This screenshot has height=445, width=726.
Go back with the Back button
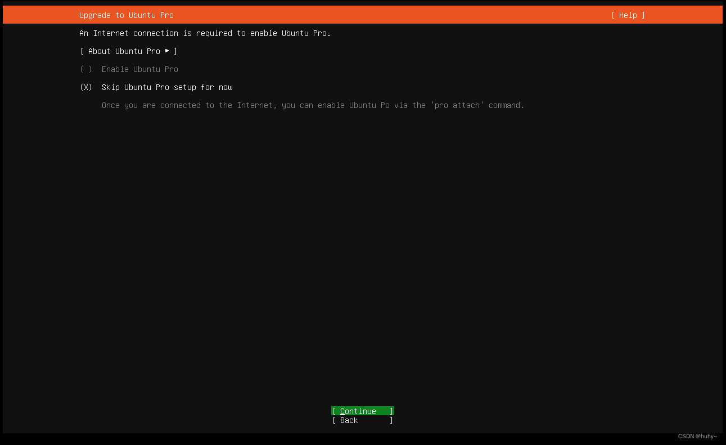tap(363, 420)
